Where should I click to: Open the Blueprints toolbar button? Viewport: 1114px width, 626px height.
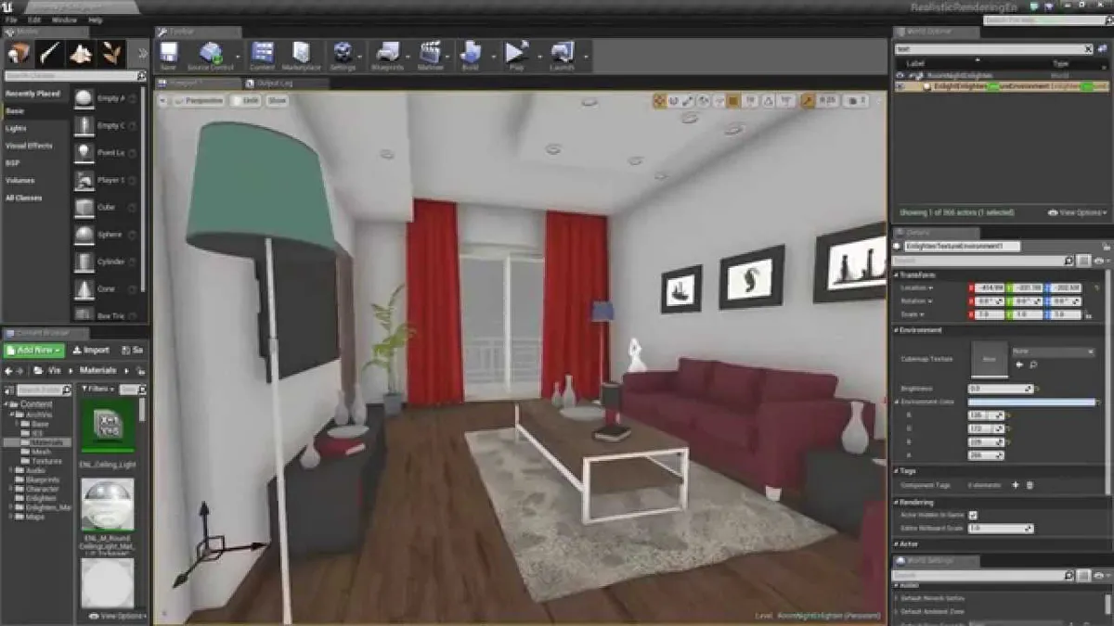coord(387,56)
